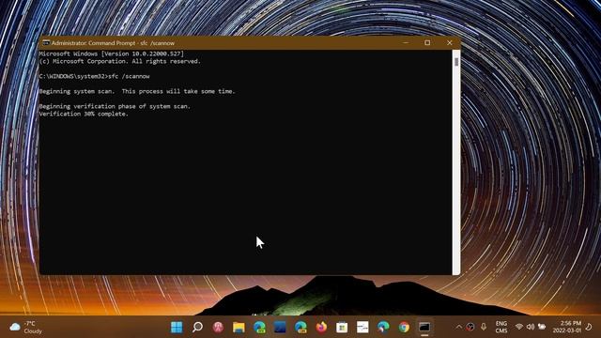Click 'Verification 30% complete.' line
The image size is (601, 338).
coord(84,114)
